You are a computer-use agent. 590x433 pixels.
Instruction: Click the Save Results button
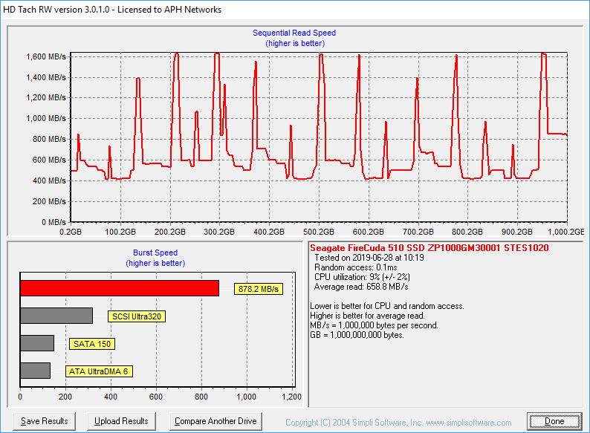point(45,421)
